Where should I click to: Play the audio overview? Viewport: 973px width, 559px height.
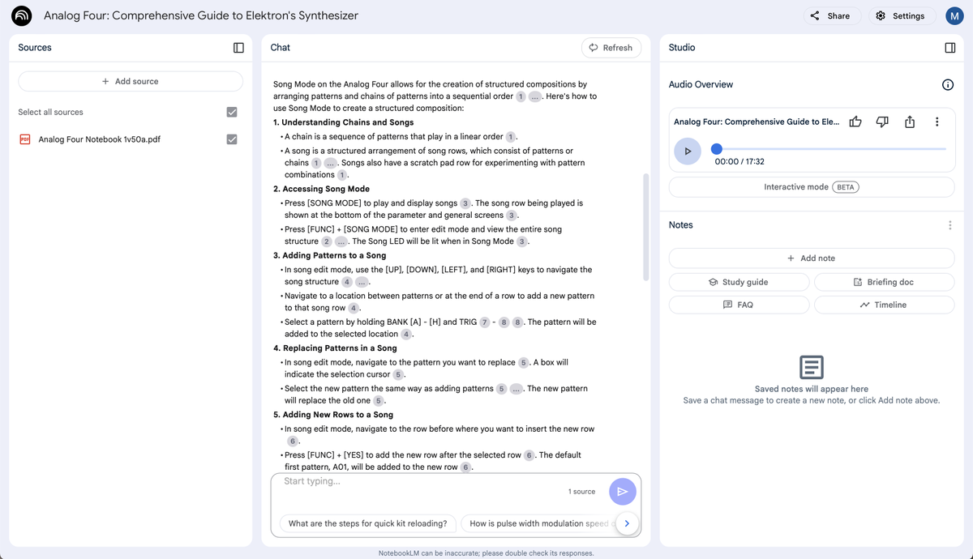click(x=688, y=151)
